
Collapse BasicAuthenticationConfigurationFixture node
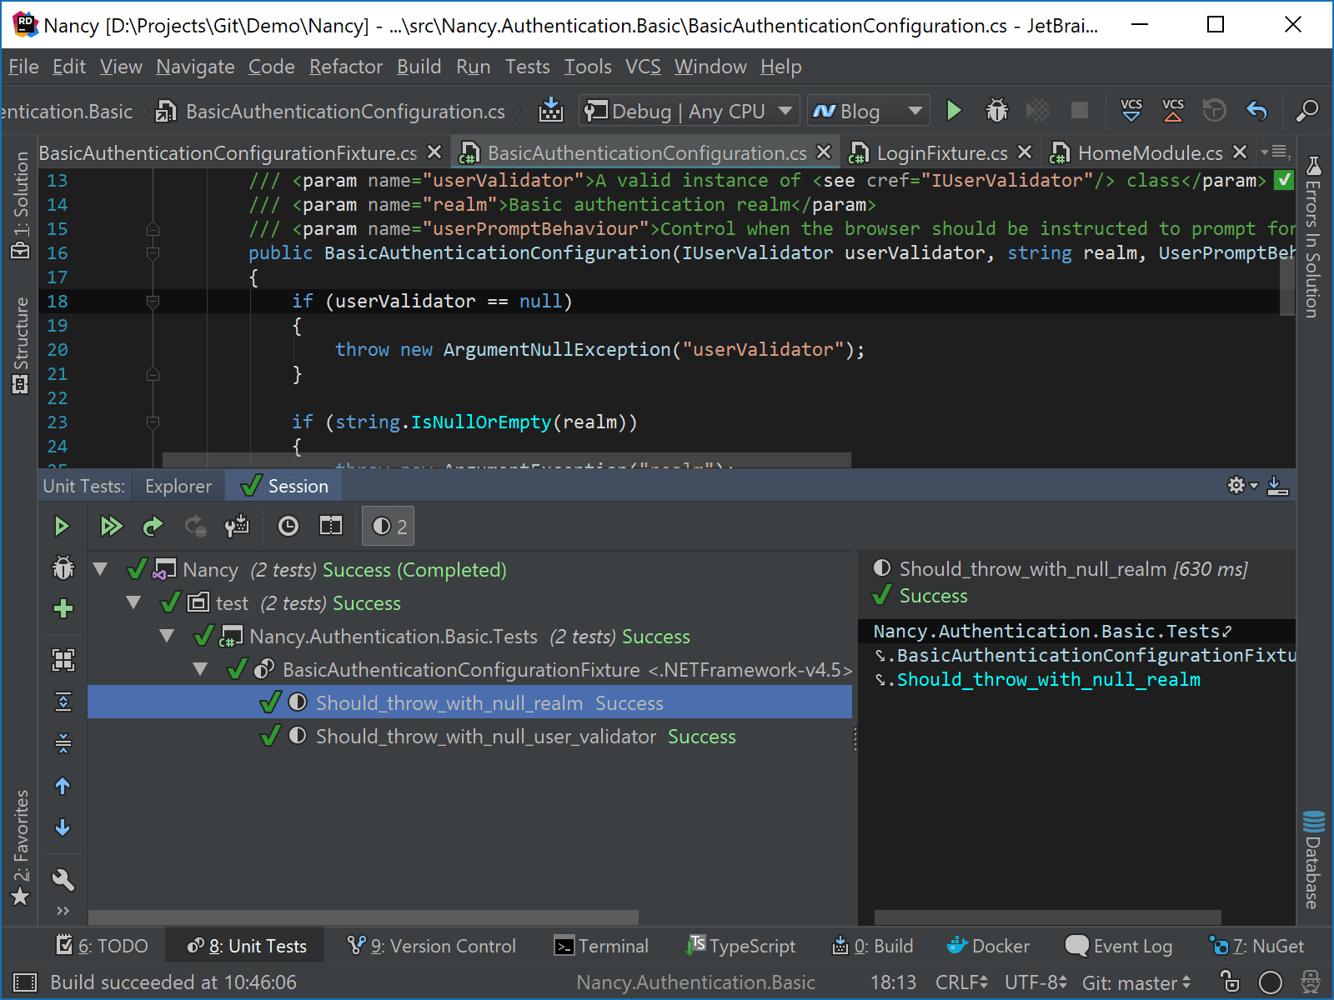[x=200, y=668]
